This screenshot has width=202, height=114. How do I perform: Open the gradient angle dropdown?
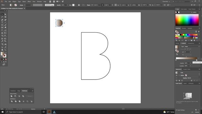point(190,52)
